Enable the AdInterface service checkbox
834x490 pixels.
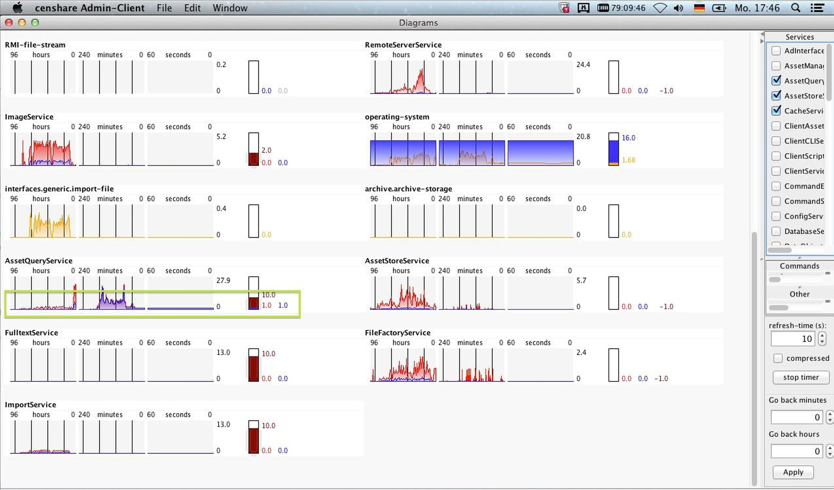point(776,50)
